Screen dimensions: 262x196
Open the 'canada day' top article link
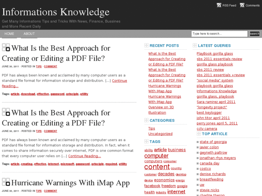point(209,163)
